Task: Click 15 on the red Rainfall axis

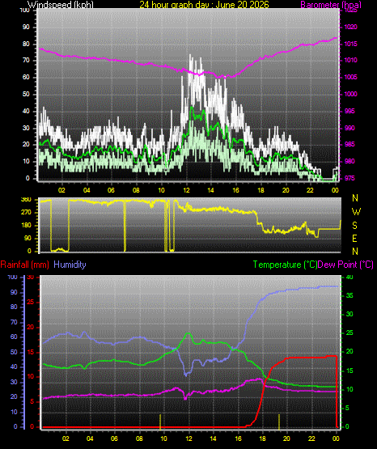Action: (x=31, y=352)
